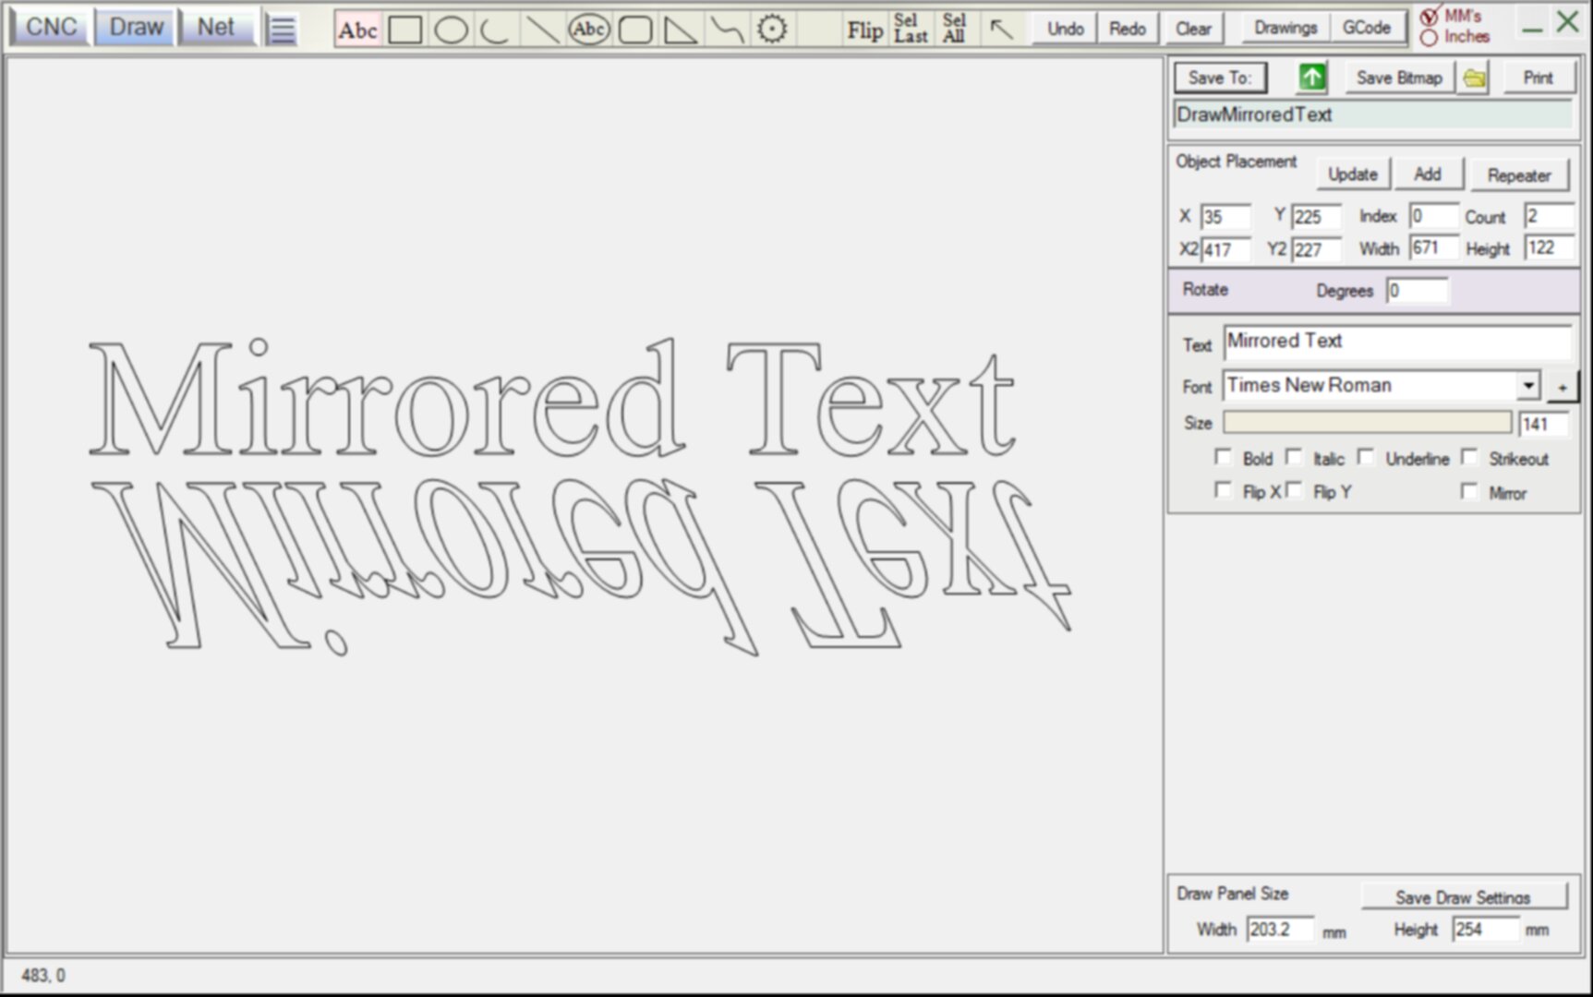Click the Count field
Screen dimensions: 1593x997
[1549, 216]
